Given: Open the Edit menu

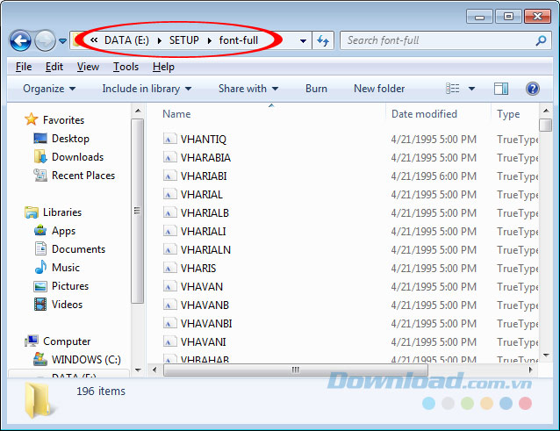Looking at the screenshot, I should pos(54,67).
